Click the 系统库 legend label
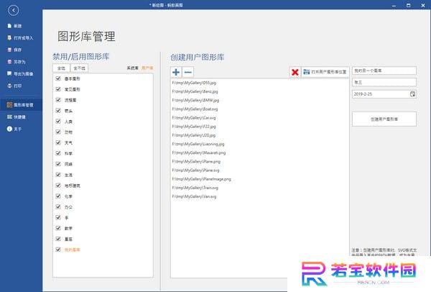The height and width of the screenshot is (292, 431). click(132, 68)
